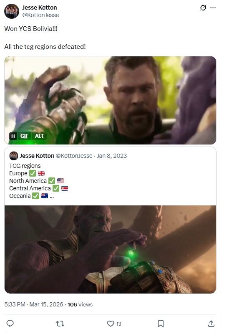Repost the tweet with retweet icon

[x=60, y=324]
